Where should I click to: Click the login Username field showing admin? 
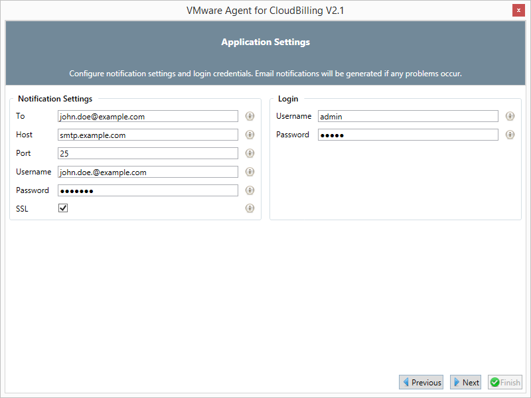tap(408, 116)
